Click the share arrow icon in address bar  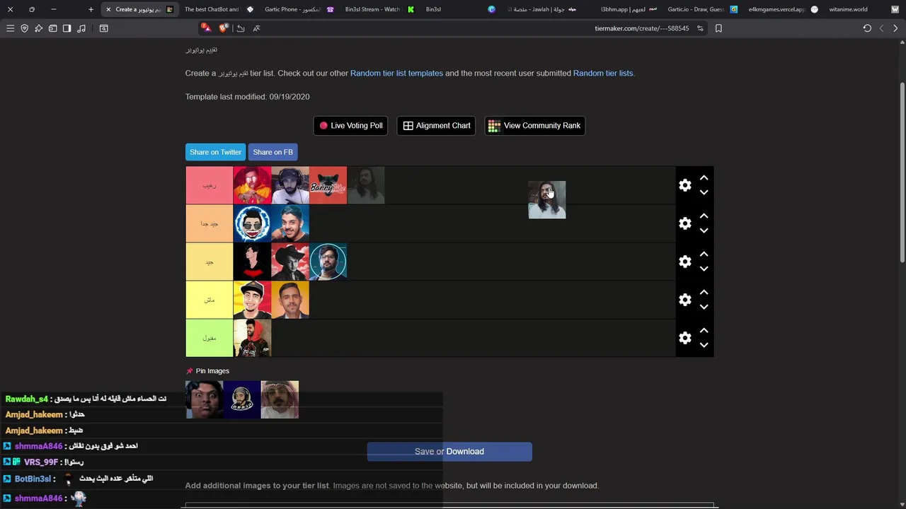(241, 28)
